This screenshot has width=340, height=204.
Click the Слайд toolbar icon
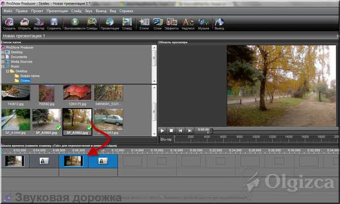(x=127, y=24)
